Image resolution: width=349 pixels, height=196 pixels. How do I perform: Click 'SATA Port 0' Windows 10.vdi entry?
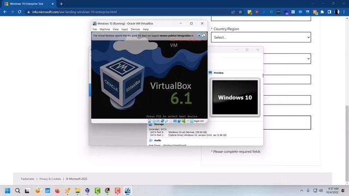tap(178, 132)
